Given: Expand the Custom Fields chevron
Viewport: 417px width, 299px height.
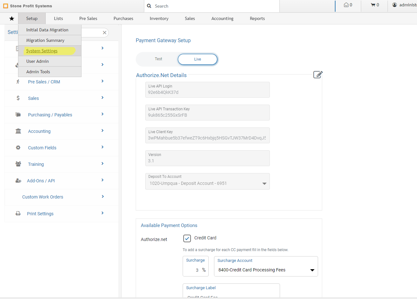Looking at the screenshot, I should click(102, 147).
